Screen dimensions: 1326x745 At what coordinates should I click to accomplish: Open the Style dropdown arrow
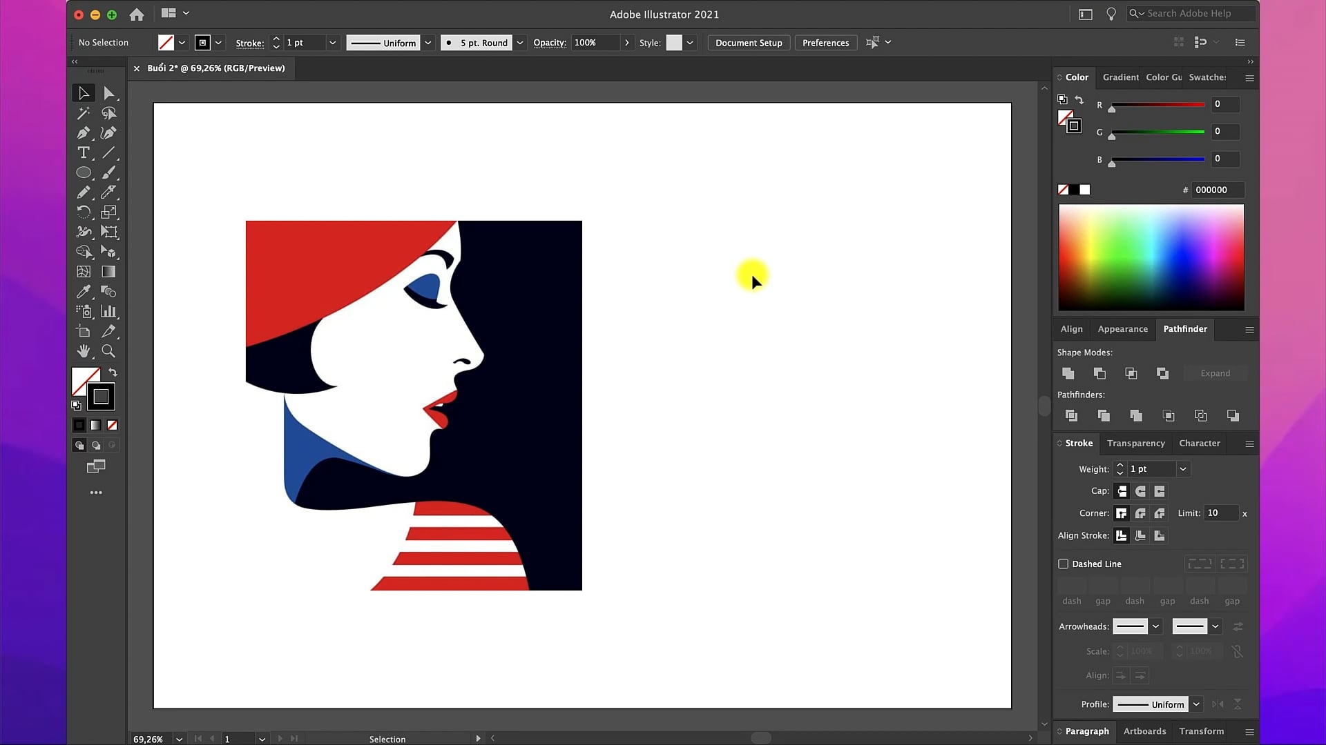[x=689, y=43]
